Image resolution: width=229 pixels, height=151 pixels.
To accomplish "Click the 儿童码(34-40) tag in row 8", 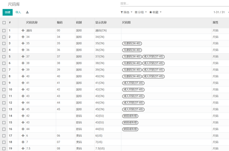I will (x=132, y=76).
